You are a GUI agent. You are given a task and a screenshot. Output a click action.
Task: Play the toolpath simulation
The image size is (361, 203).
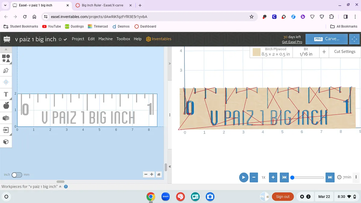tap(243, 177)
